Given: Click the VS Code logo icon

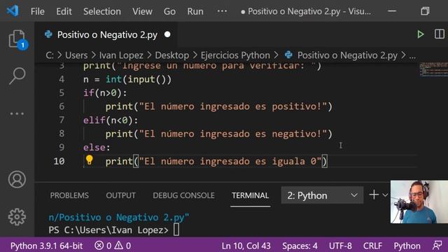Looking at the screenshot, I should coord(13,11).
